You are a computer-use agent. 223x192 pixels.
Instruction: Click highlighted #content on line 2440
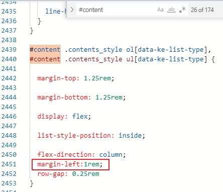tap(45, 59)
